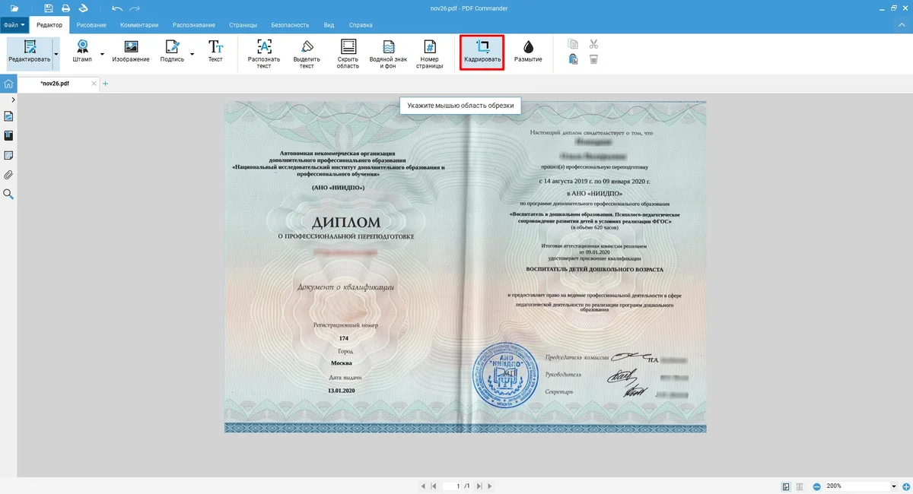This screenshot has height=494, width=913.
Task: Go to the previous page arrow
Action: coord(423,486)
